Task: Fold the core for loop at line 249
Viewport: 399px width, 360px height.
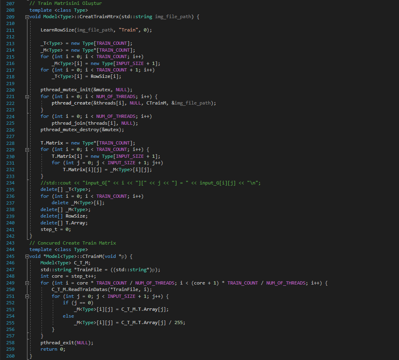Action: tap(27, 283)
